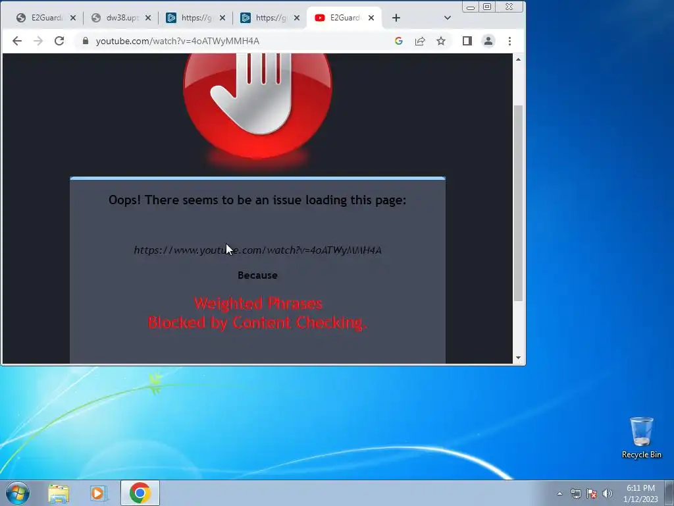Show hidden tray icons arrow

click(x=559, y=493)
